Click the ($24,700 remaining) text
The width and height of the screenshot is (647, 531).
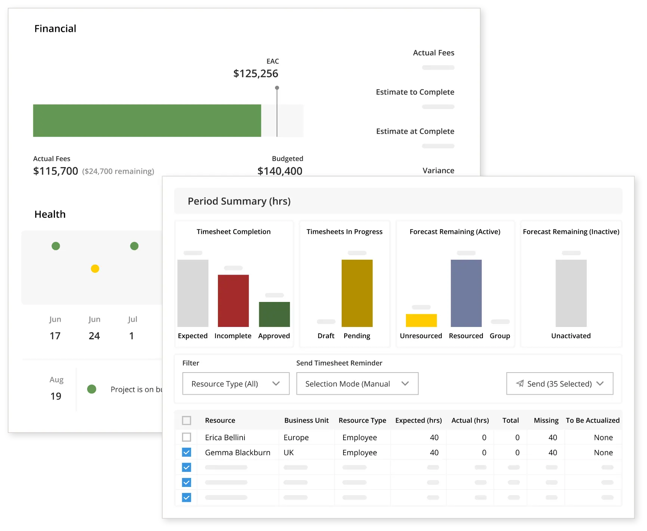click(x=118, y=171)
